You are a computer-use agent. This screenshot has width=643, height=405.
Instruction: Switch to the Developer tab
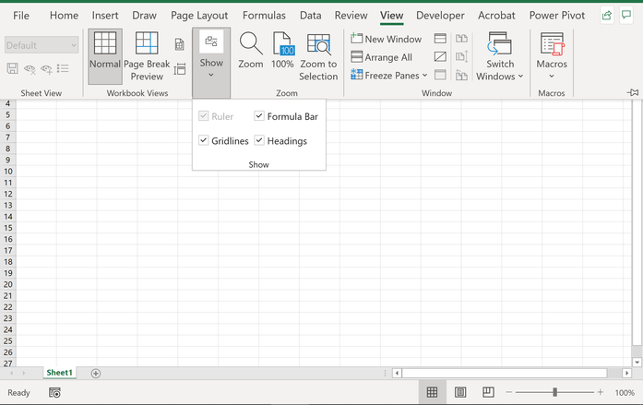[440, 16]
